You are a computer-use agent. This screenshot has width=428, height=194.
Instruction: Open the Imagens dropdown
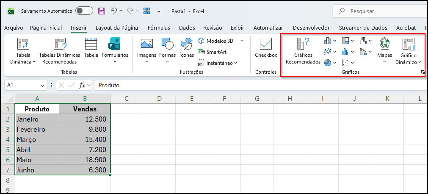click(146, 62)
